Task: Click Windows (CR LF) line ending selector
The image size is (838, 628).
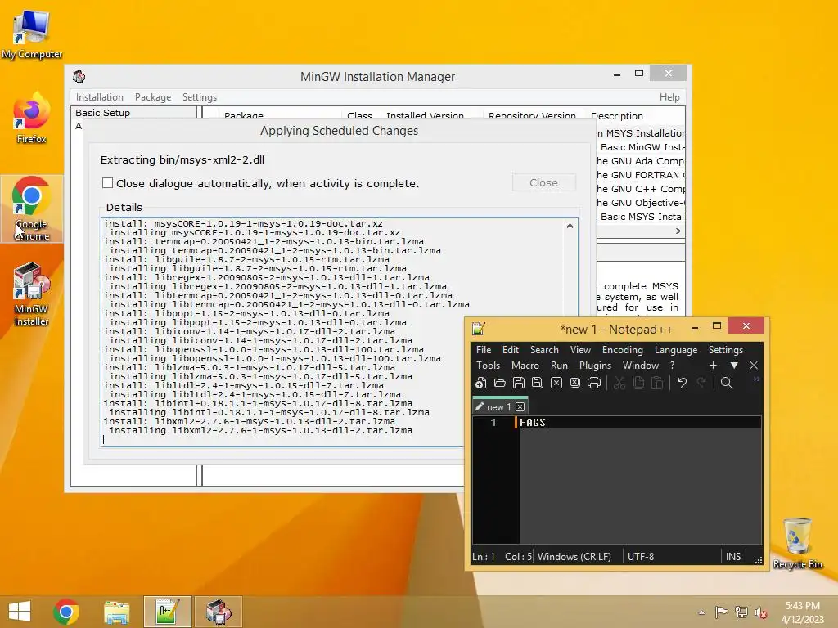Action: coord(574,556)
